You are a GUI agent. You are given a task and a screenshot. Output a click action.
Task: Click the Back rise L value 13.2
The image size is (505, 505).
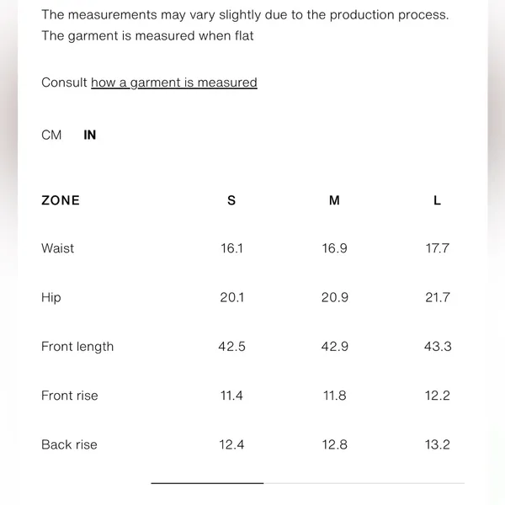pyautogui.click(x=438, y=444)
